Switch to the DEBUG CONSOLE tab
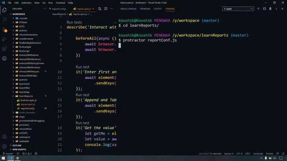The width and height of the screenshot is (287, 161). pyautogui.click(x=128, y=9)
